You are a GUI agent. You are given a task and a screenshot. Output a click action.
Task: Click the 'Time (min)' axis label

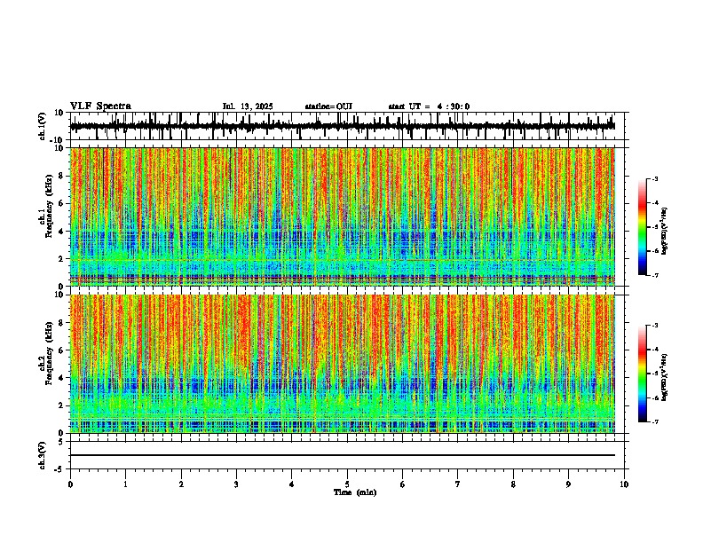pos(355,492)
